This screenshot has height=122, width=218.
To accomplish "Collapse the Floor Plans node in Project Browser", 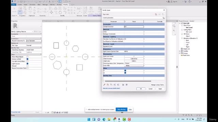I will (x=182, y=25).
